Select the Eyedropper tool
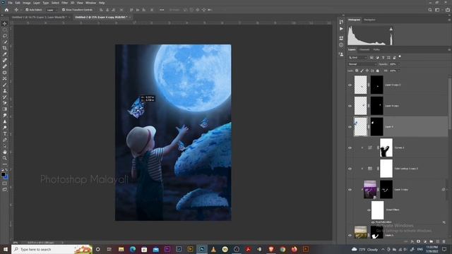This screenshot has width=452, height=254. [x=5, y=54]
